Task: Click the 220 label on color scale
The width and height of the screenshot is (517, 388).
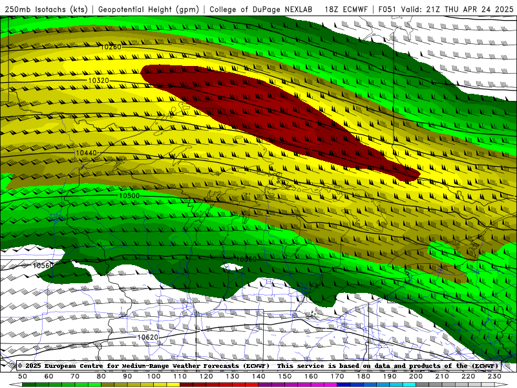Action: pos(468,376)
